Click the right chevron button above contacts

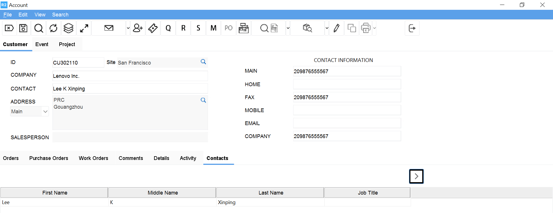pos(416,176)
